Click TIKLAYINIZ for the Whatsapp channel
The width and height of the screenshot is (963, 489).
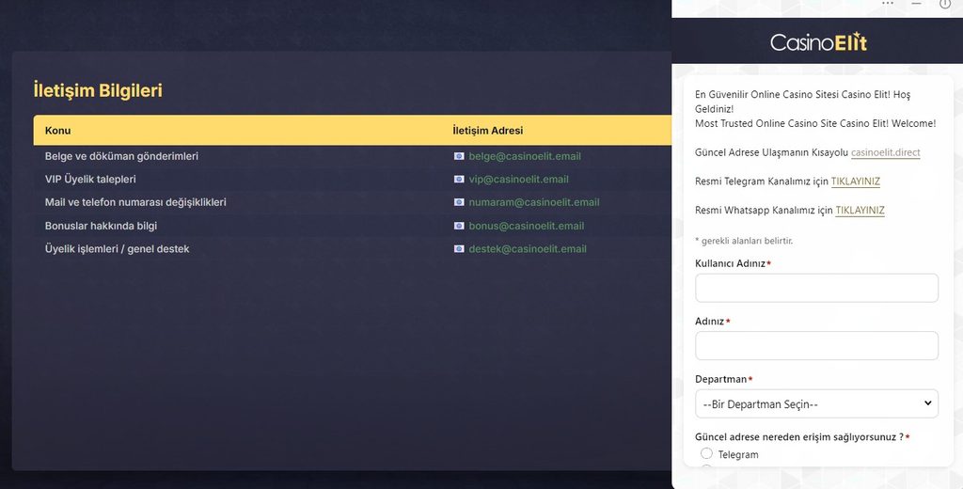click(x=860, y=210)
